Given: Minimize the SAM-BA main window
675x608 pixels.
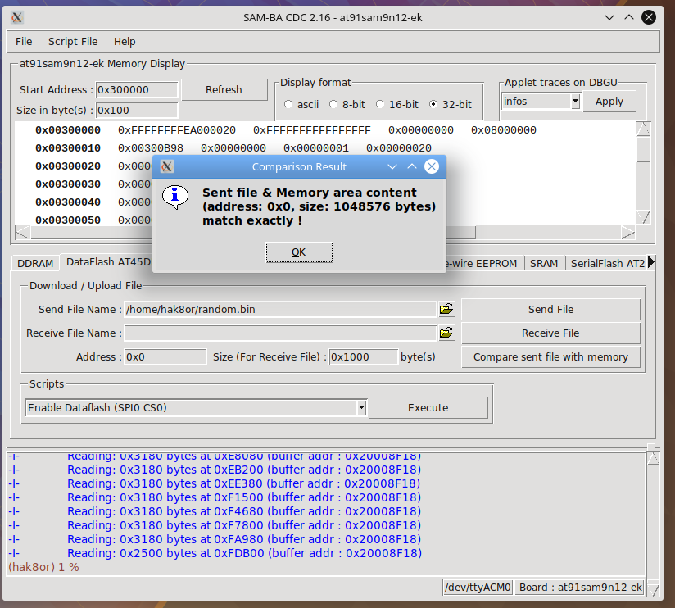Looking at the screenshot, I should [609, 18].
